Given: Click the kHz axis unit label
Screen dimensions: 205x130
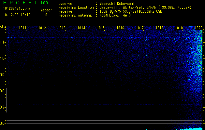Looking at the screenshot, I should tap(3, 26).
